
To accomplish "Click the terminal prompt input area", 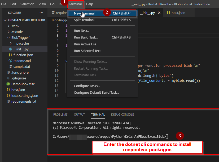I will tap(167, 137).
